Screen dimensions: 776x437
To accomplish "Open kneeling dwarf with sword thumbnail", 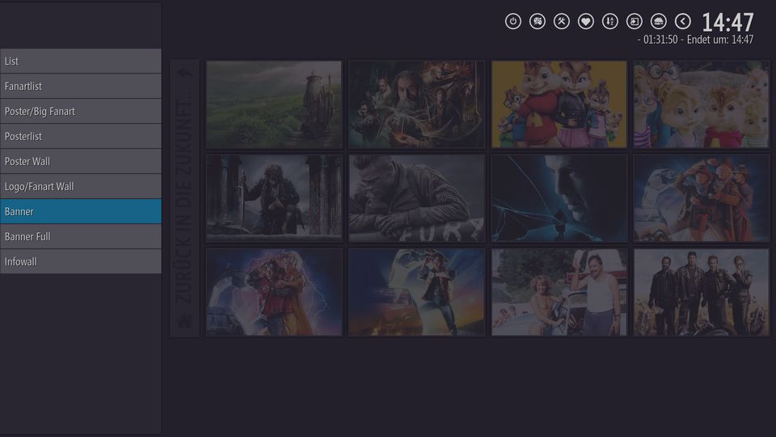I will (x=274, y=198).
